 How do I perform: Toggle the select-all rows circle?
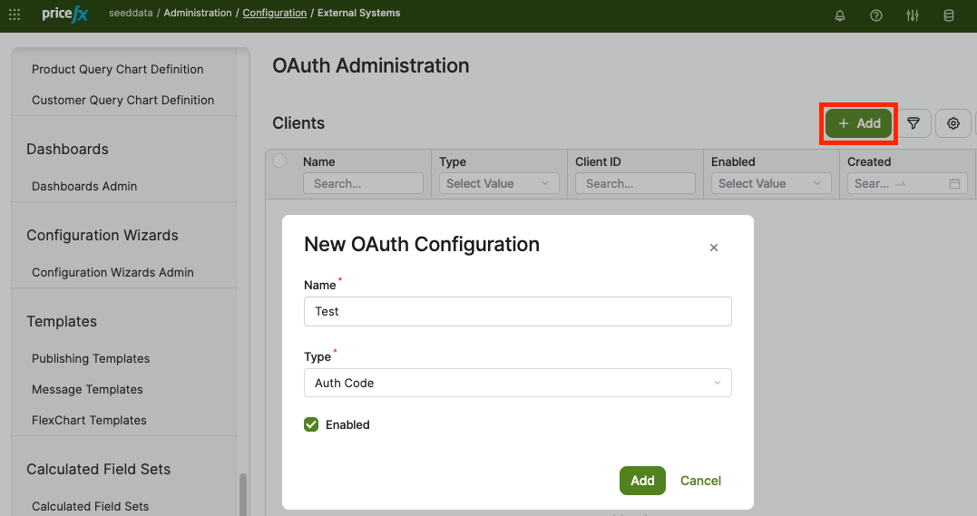279,161
